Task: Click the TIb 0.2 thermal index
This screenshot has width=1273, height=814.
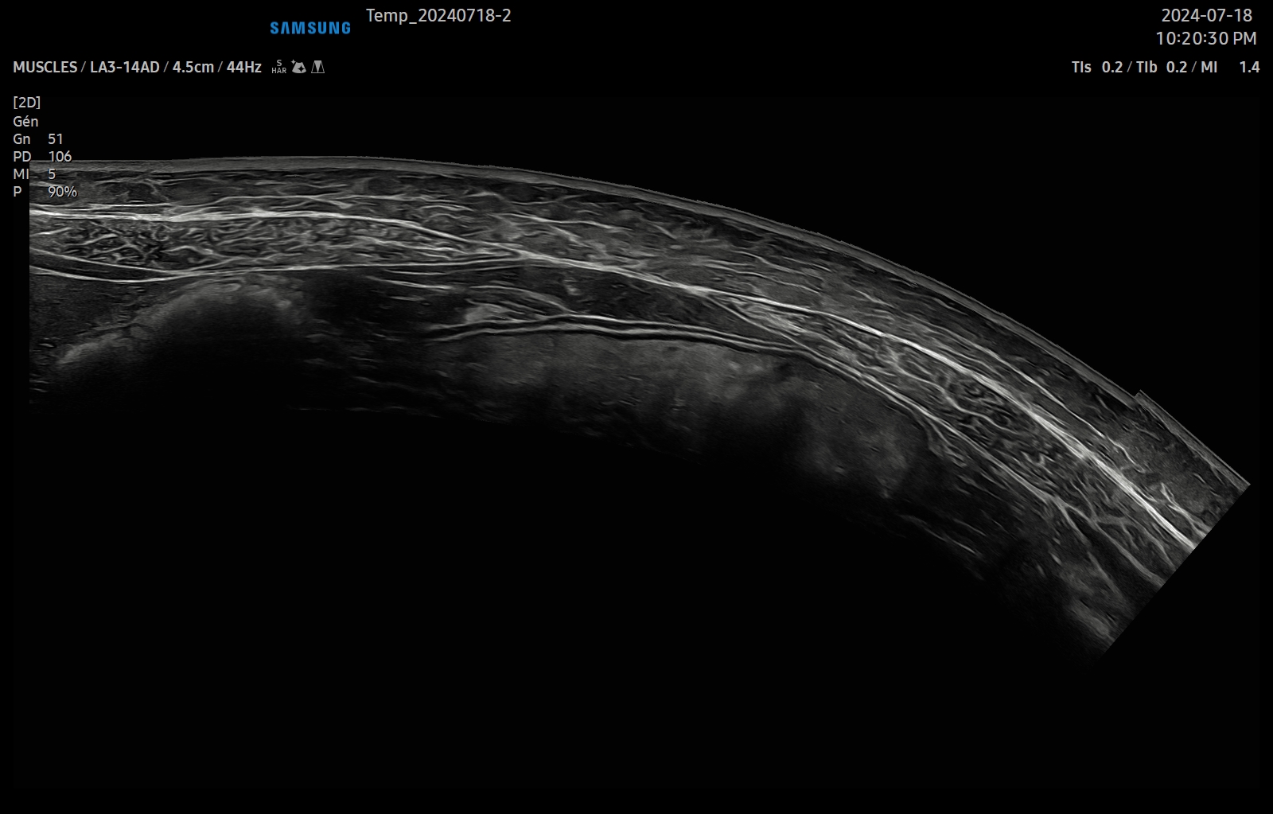Action: (1162, 68)
